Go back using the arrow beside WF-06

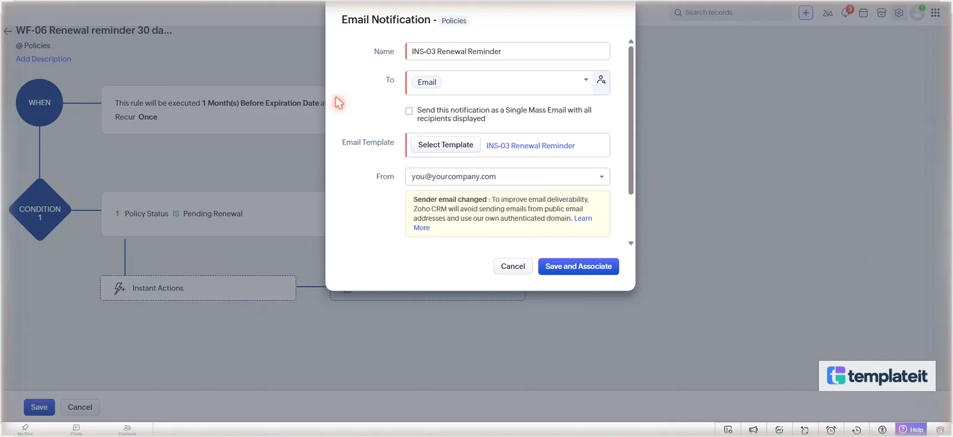(x=8, y=31)
